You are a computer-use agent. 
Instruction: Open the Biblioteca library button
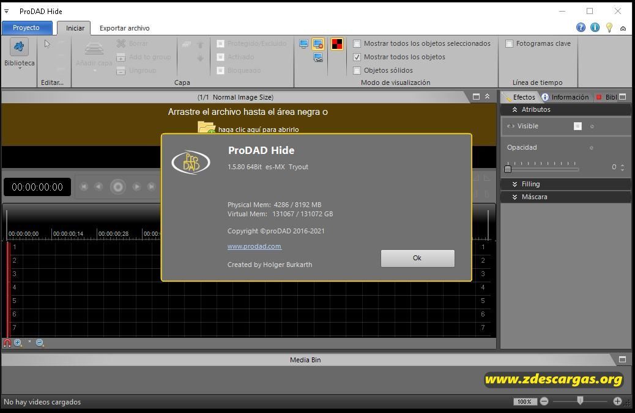(19, 47)
